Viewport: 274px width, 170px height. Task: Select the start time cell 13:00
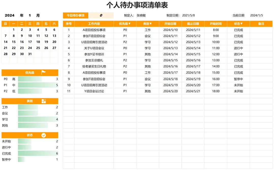216,60
